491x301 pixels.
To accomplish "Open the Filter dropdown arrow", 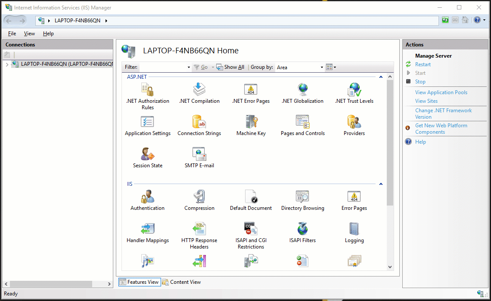I will point(189,67).
